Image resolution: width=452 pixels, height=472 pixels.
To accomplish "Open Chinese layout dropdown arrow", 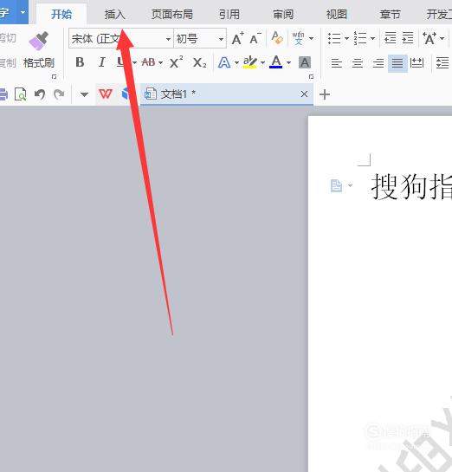I will coord(442,38).
